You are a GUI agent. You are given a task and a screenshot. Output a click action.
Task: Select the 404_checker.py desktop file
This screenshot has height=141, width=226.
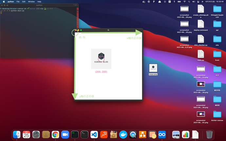pyautogui.click(x=201, y=41)
